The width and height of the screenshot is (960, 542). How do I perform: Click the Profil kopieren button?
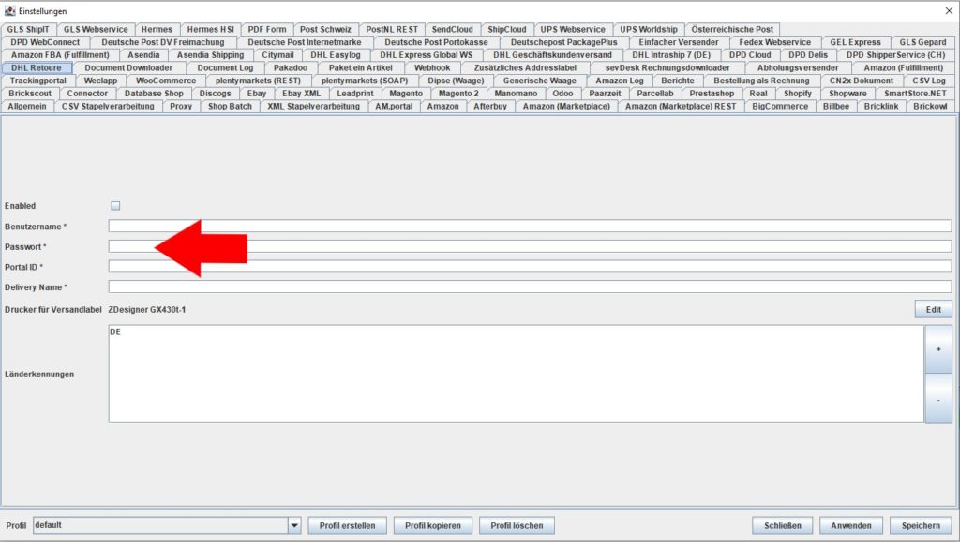(433, 525)
